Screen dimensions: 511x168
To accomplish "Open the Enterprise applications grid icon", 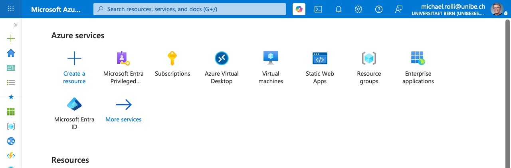I will point(418,58).
